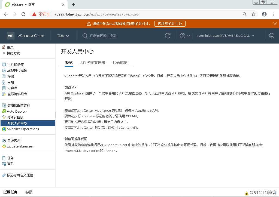Open 全局清单列表 in navigation
Screen dimensions: 279x197
(x=17, y=94)
